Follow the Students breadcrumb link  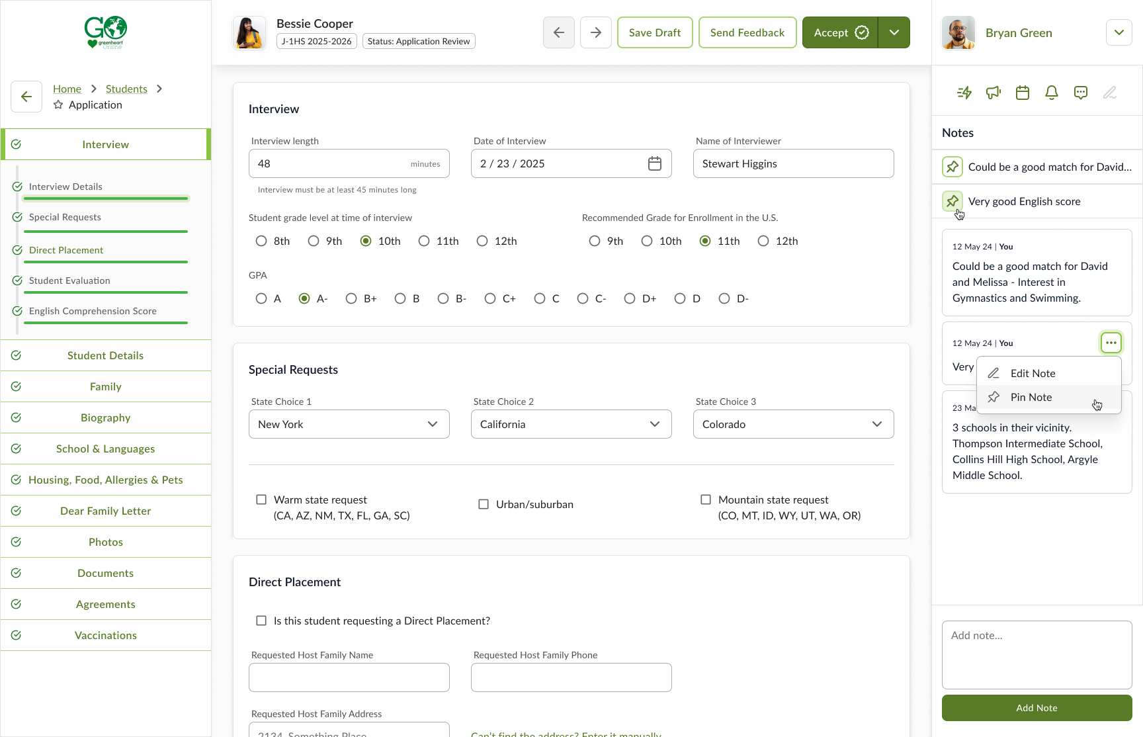(126, 89)
